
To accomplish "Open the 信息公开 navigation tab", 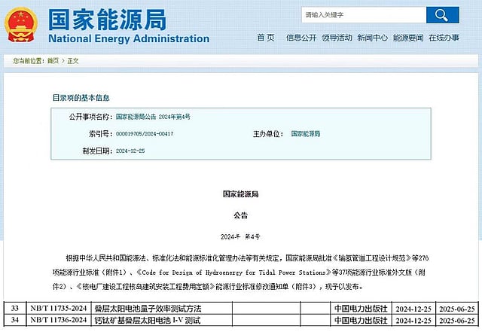I will (x=301, y=38).
